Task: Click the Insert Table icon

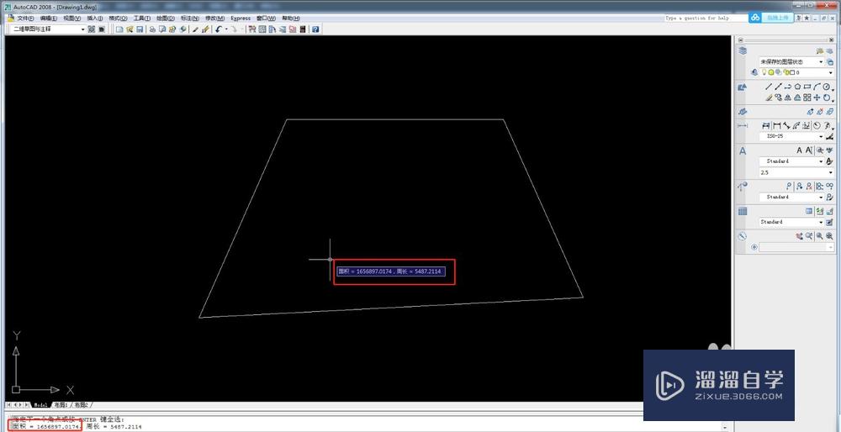Action: [x=809, y=211]
